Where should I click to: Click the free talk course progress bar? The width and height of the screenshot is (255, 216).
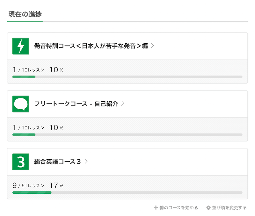pos(127,135)
